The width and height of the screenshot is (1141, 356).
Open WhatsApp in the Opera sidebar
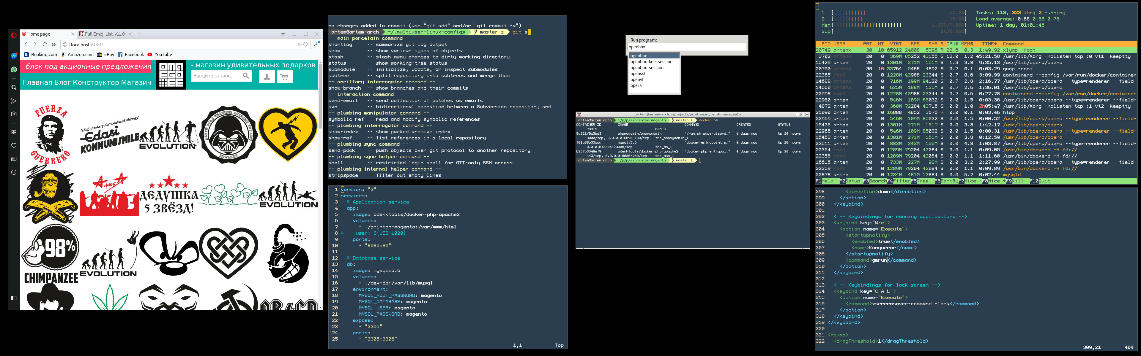coord(14,69)
